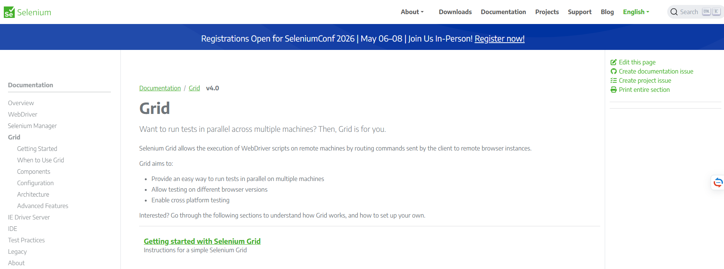724x269 pixels.
Task: Select WebDriver in the sidebar
Action: pos(22,114)
